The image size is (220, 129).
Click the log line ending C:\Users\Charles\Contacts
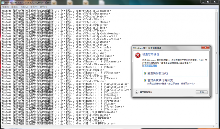[56, 42]
